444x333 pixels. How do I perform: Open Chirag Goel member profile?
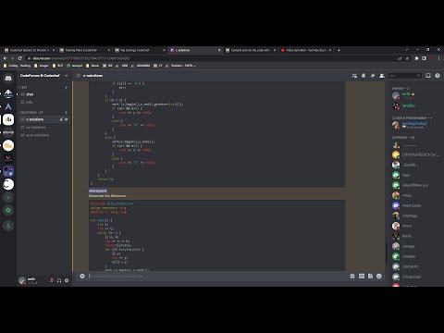(x=414, y=277)
